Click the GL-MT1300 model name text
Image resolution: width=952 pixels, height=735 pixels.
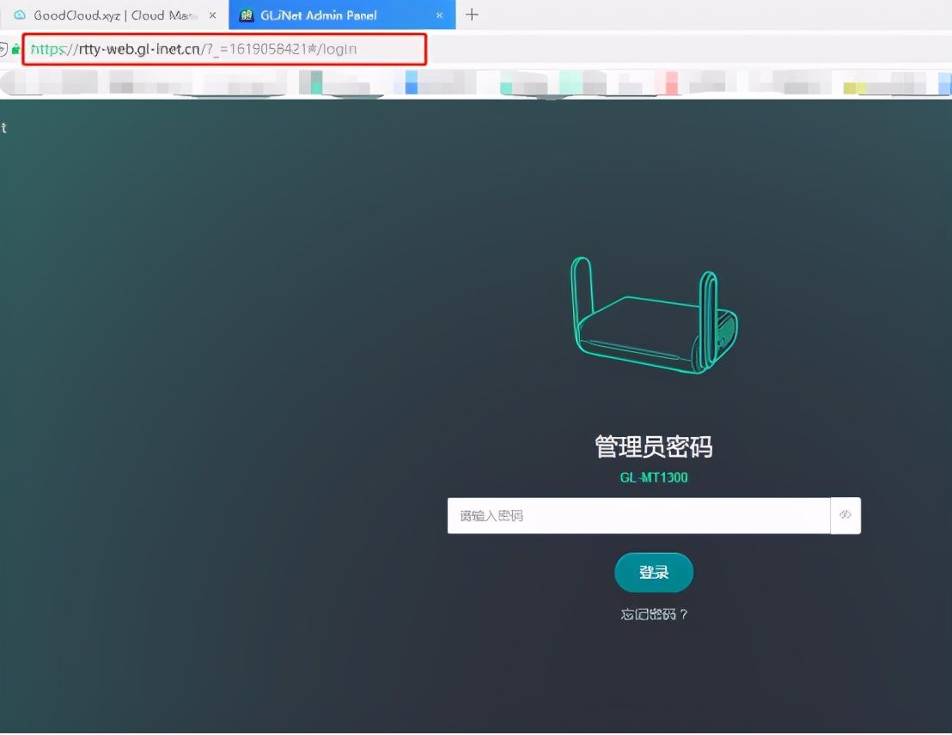click(x=654, y=477)
